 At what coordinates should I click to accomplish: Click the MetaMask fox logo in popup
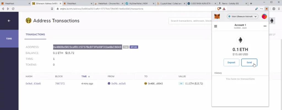point(217,17)
